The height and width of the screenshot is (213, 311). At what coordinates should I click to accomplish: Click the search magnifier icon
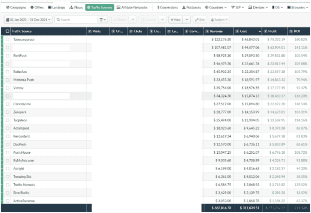point(58,20)
